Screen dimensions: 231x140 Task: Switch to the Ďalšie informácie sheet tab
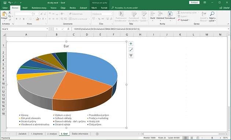80,134
